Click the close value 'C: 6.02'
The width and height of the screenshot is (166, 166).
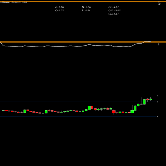pos(59,11)
